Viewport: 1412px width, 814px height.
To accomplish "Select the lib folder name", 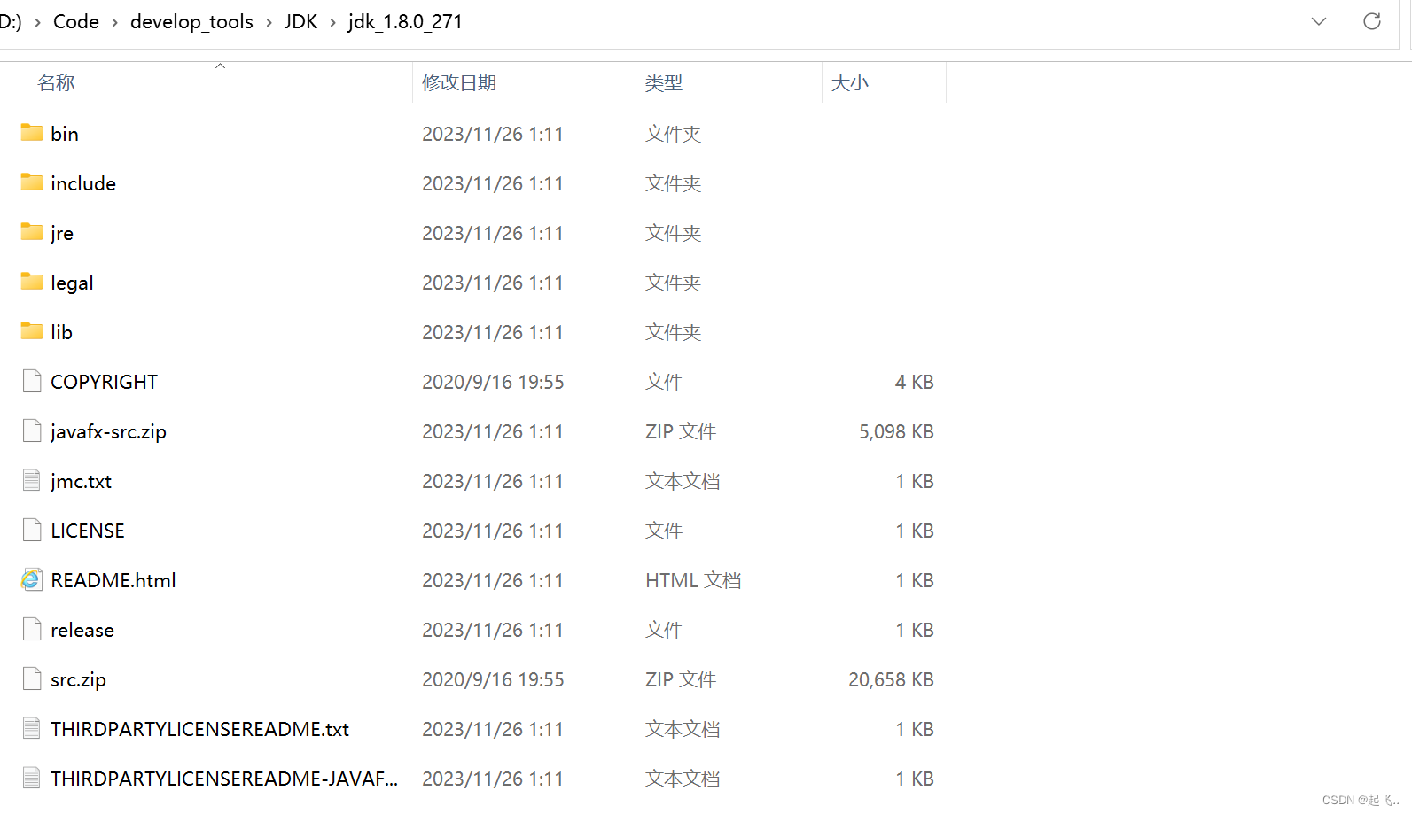I will pos(61,332).
